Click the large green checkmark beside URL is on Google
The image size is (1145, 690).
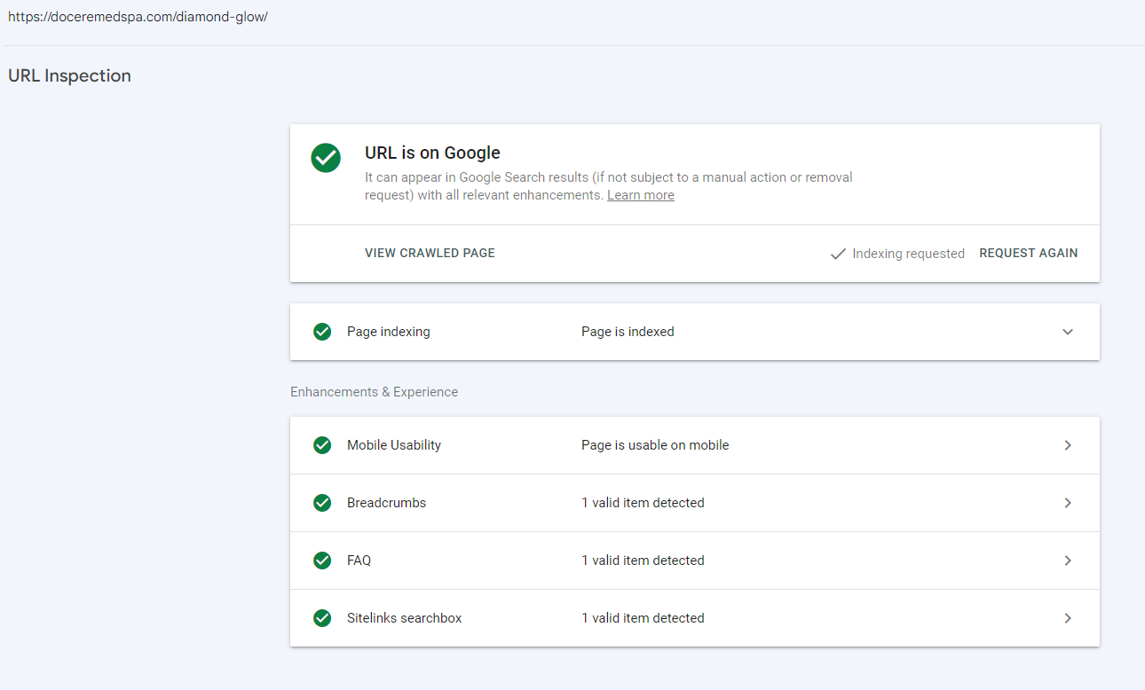[326, 158]
